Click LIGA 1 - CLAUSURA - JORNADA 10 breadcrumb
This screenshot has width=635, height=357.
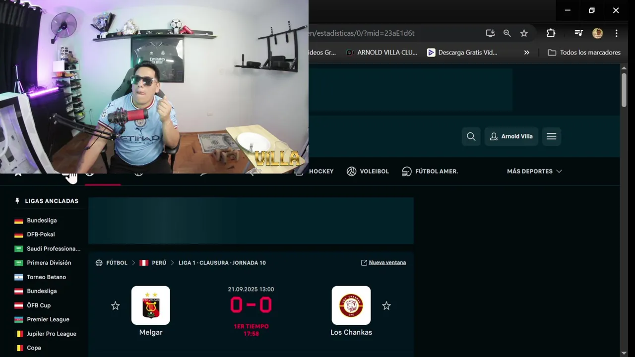pos(222,263)
